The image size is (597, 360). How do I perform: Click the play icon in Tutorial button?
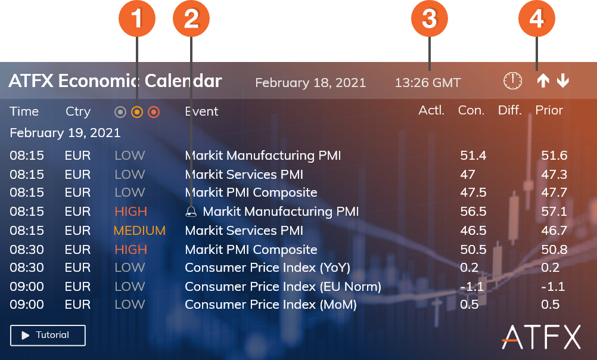point(26,336)
